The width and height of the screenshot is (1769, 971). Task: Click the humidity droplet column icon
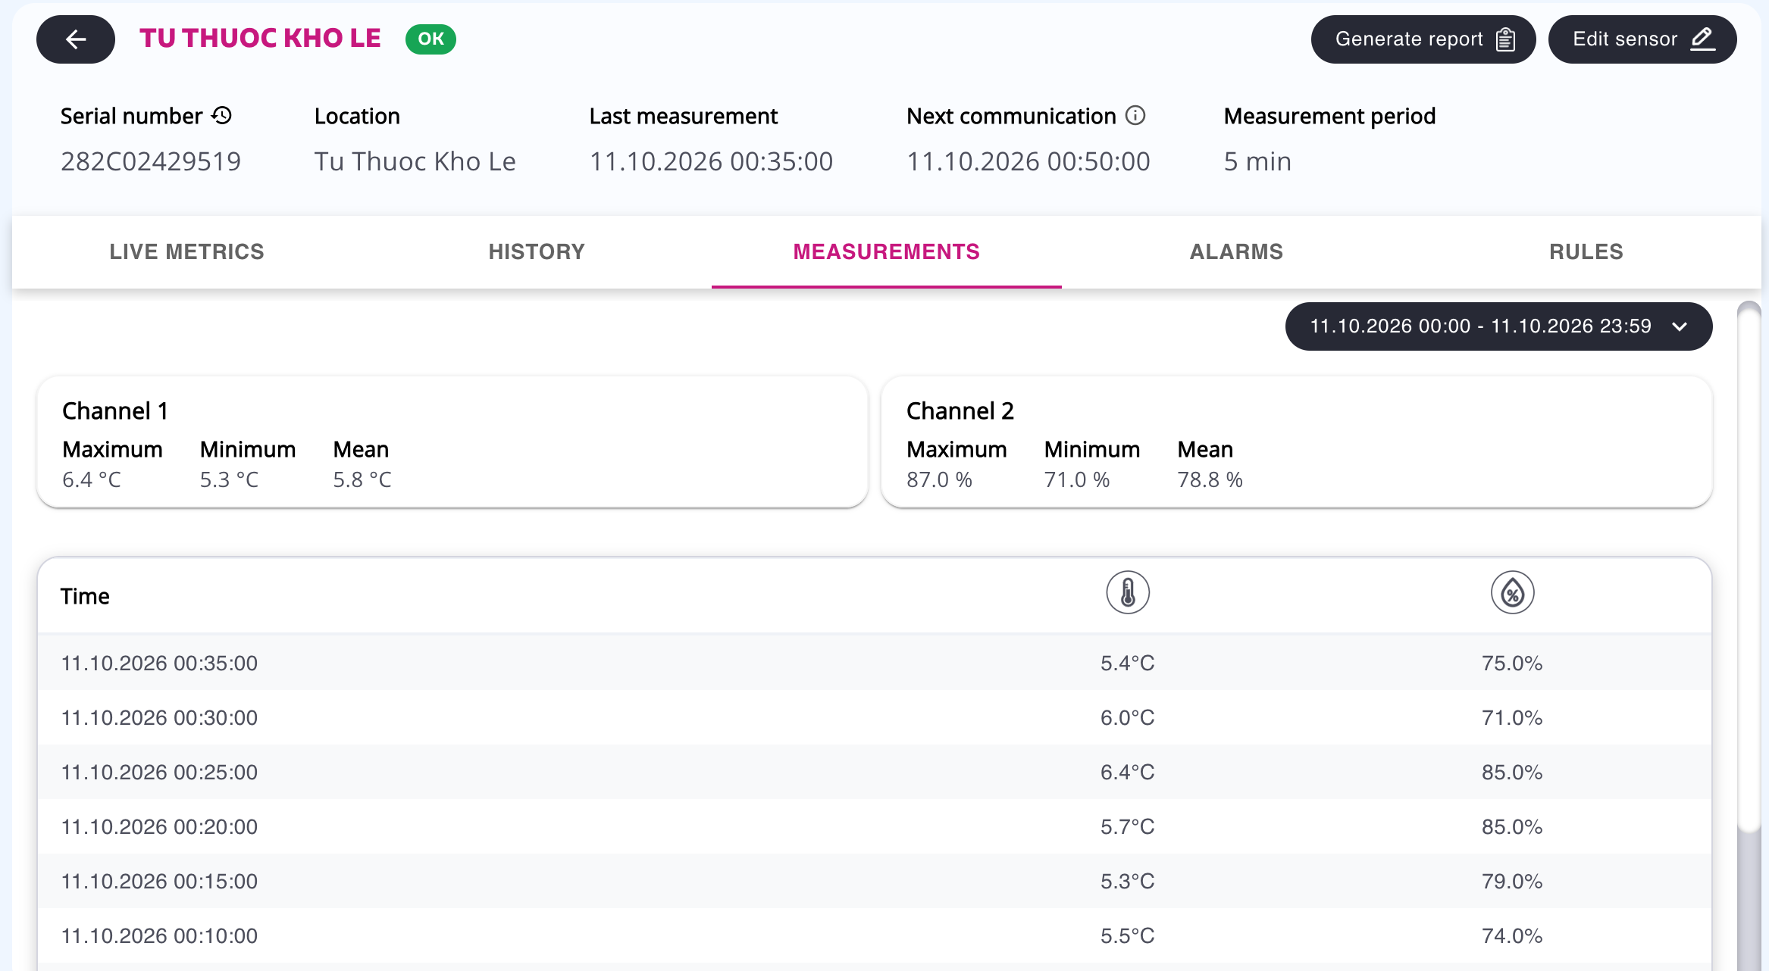point(1513,592)
